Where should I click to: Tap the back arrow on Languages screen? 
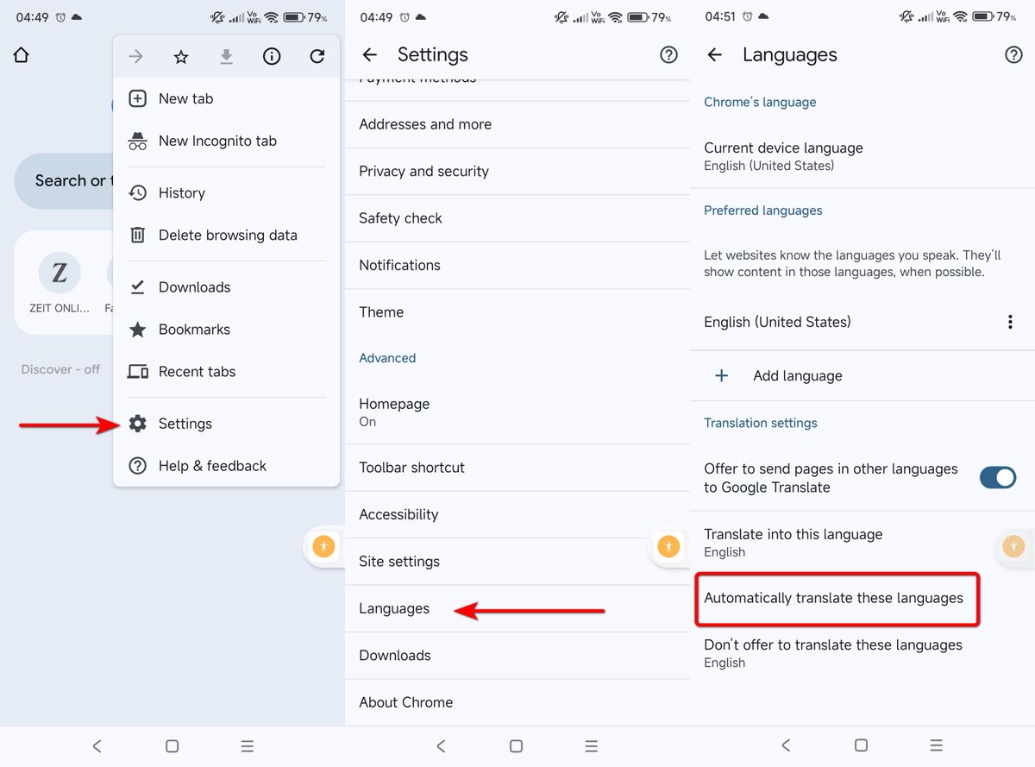point(715,54)
